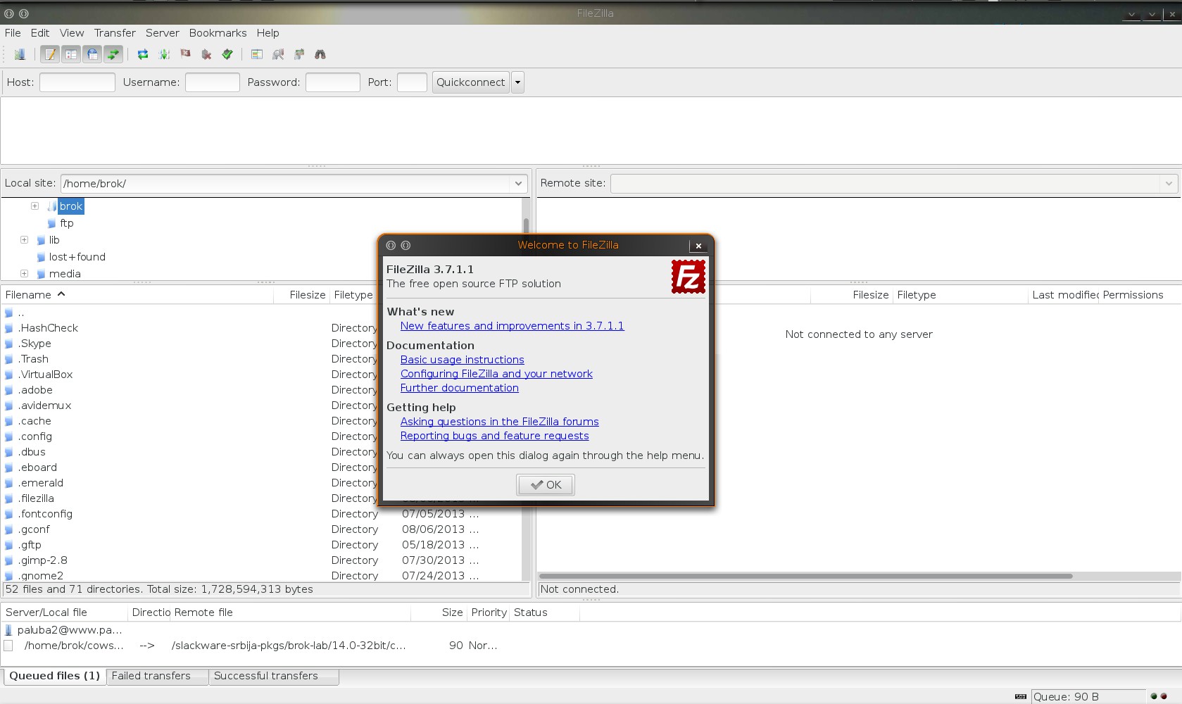
Task: Toggle local directory tree view button
Action: [x=70, y=54]
